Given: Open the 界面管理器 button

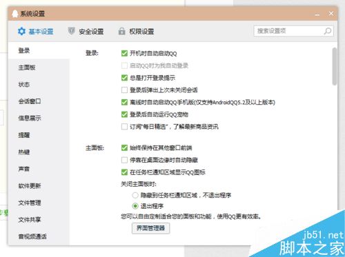Looking at the screenshot, I should point(150,228).
